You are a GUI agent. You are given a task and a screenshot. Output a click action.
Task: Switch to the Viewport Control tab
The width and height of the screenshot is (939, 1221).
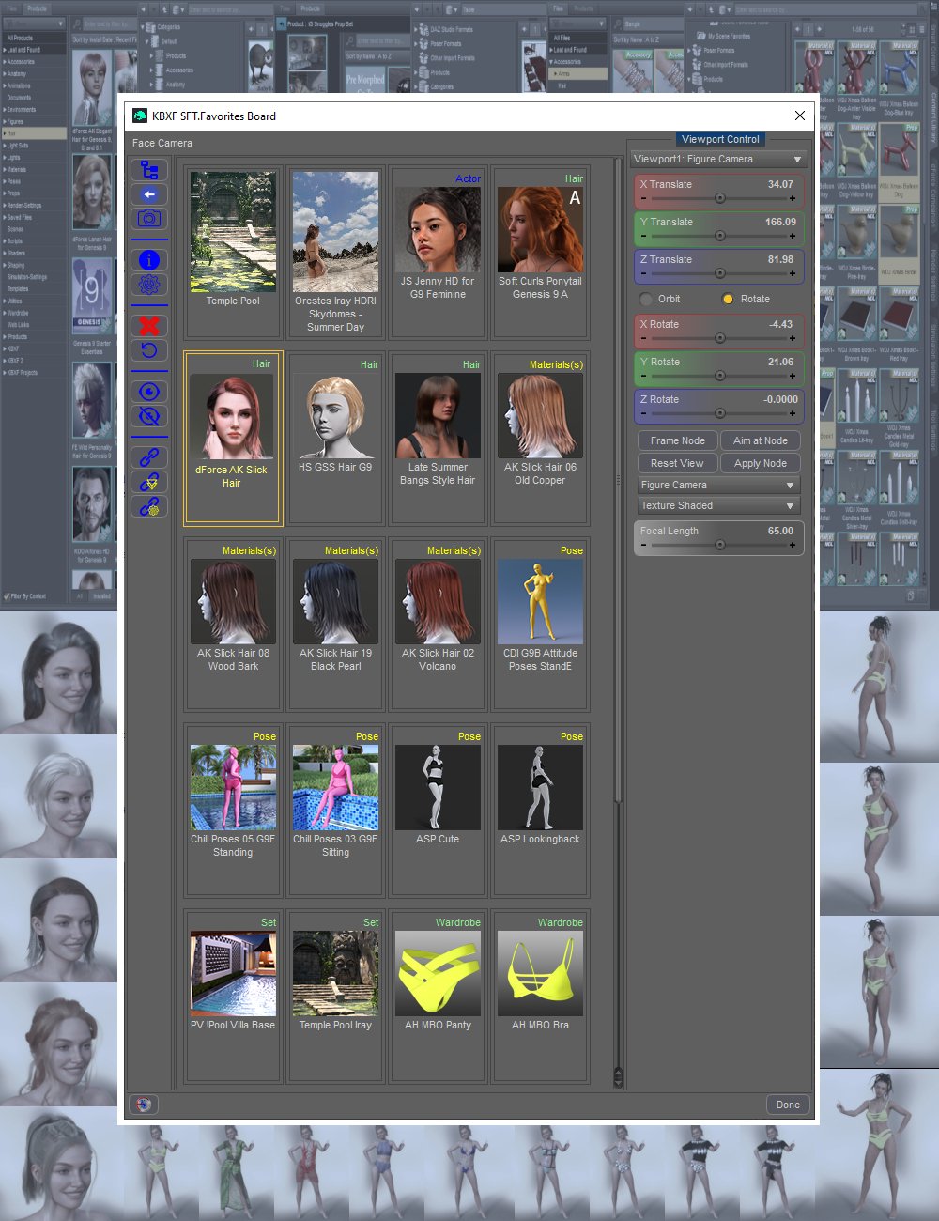719,139
